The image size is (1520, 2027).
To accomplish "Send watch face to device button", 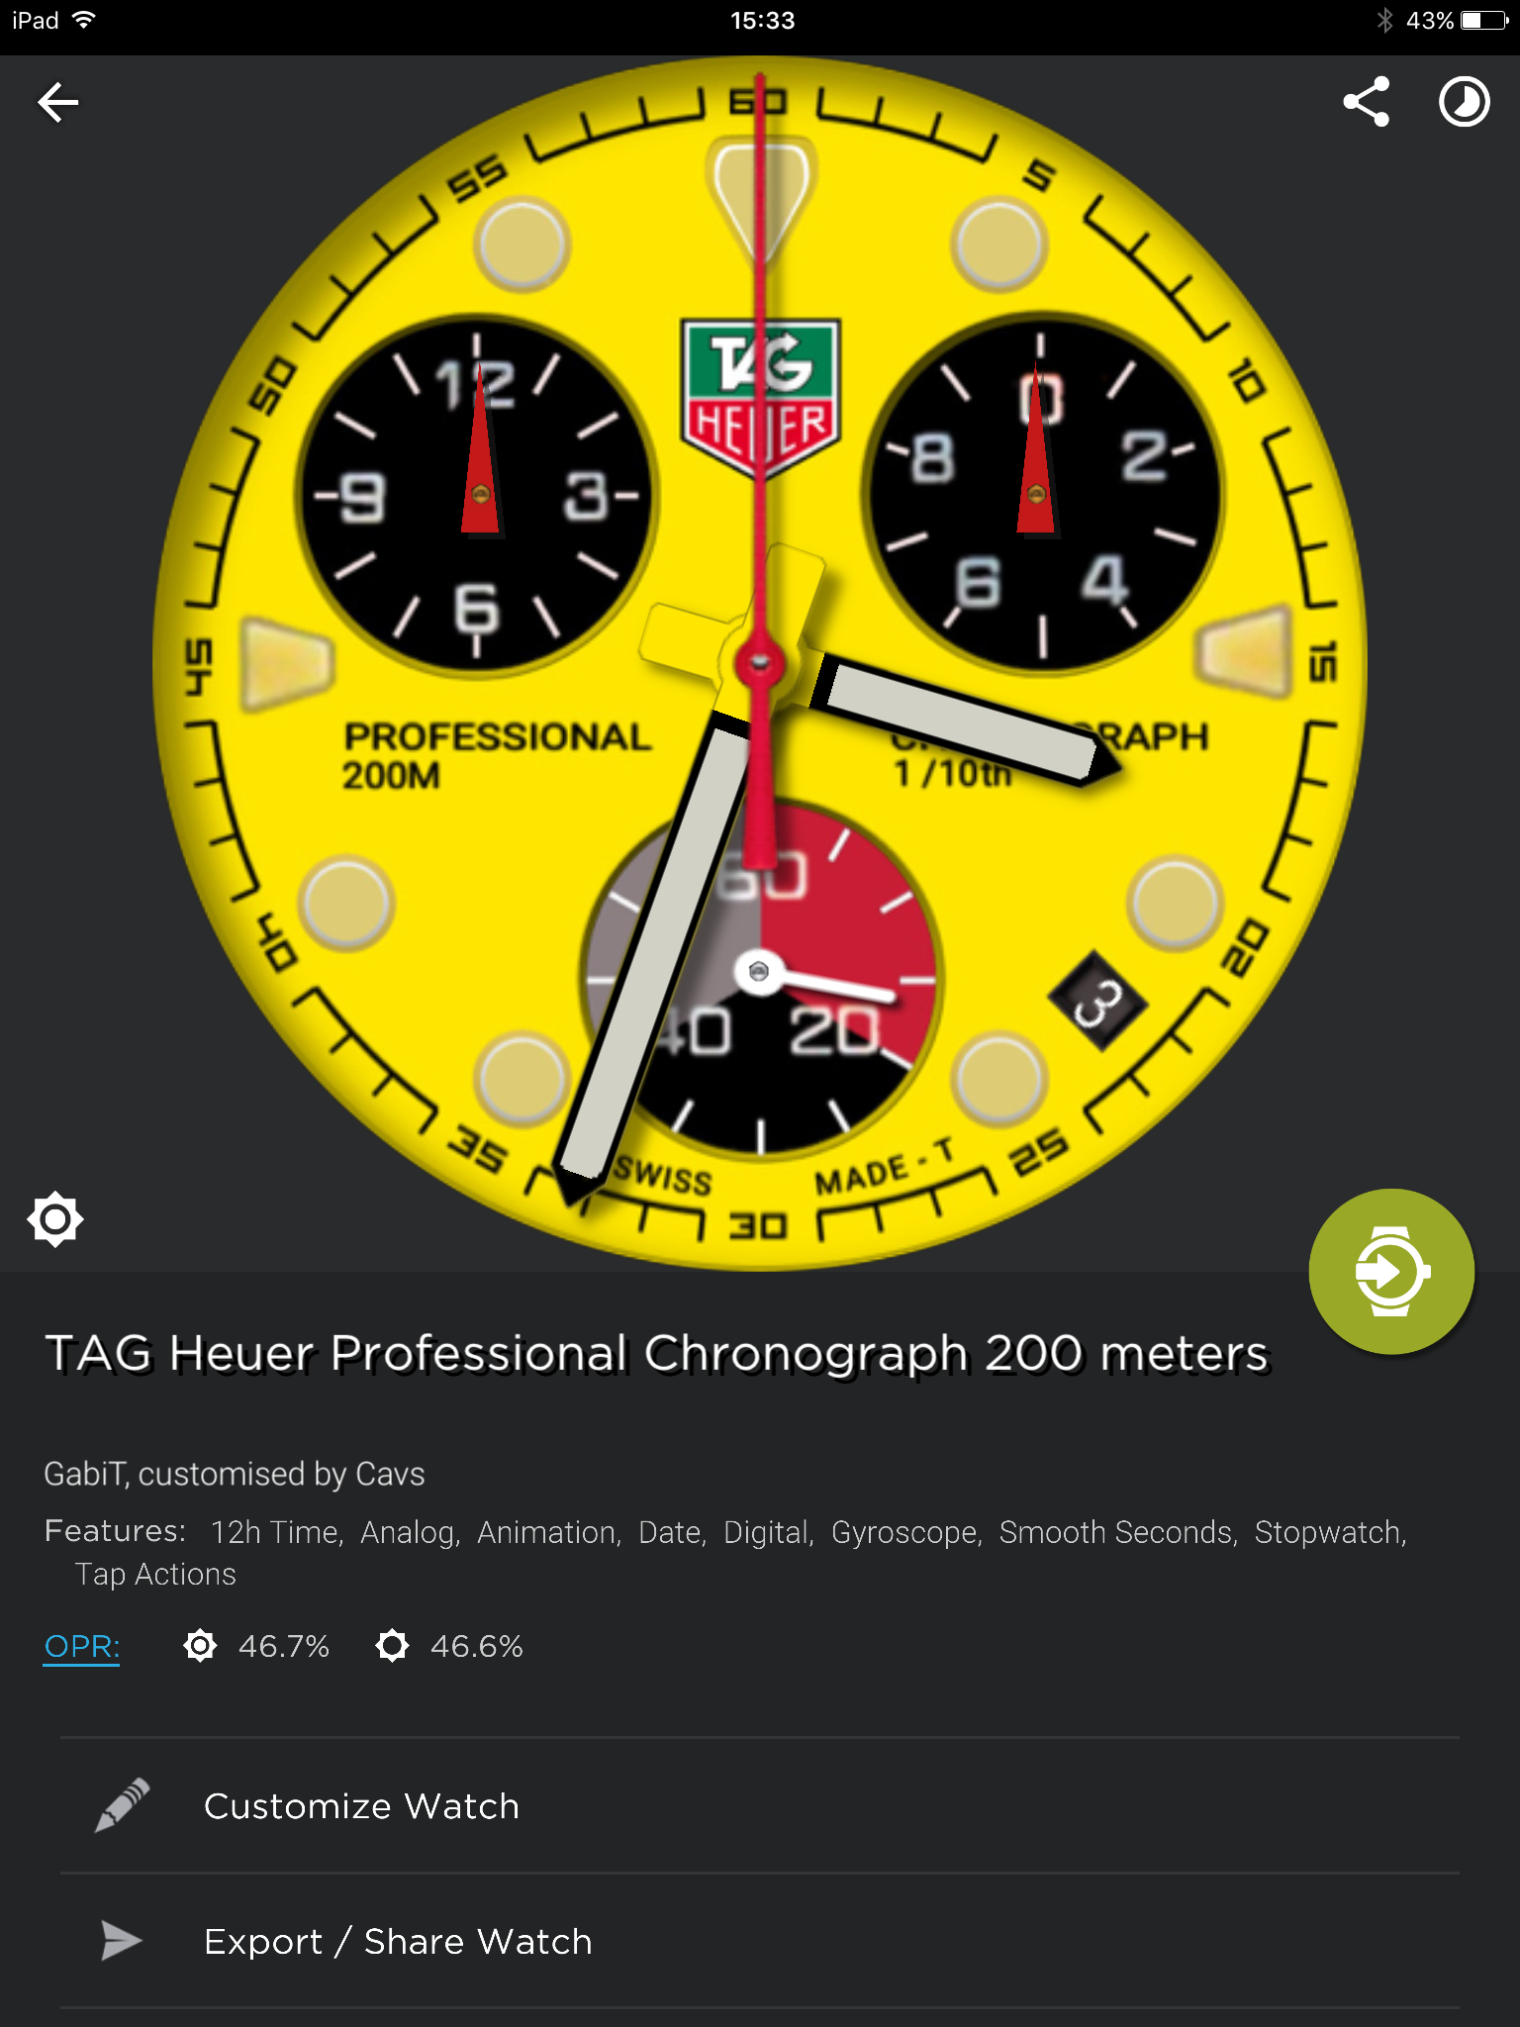I will click(1391, 1271).
